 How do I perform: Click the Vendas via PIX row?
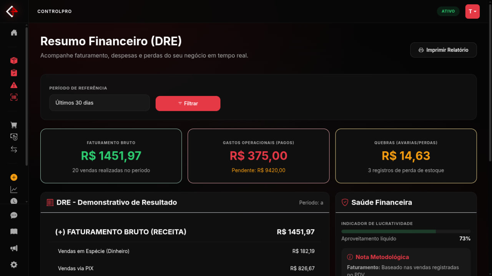[x=185, y=268]
